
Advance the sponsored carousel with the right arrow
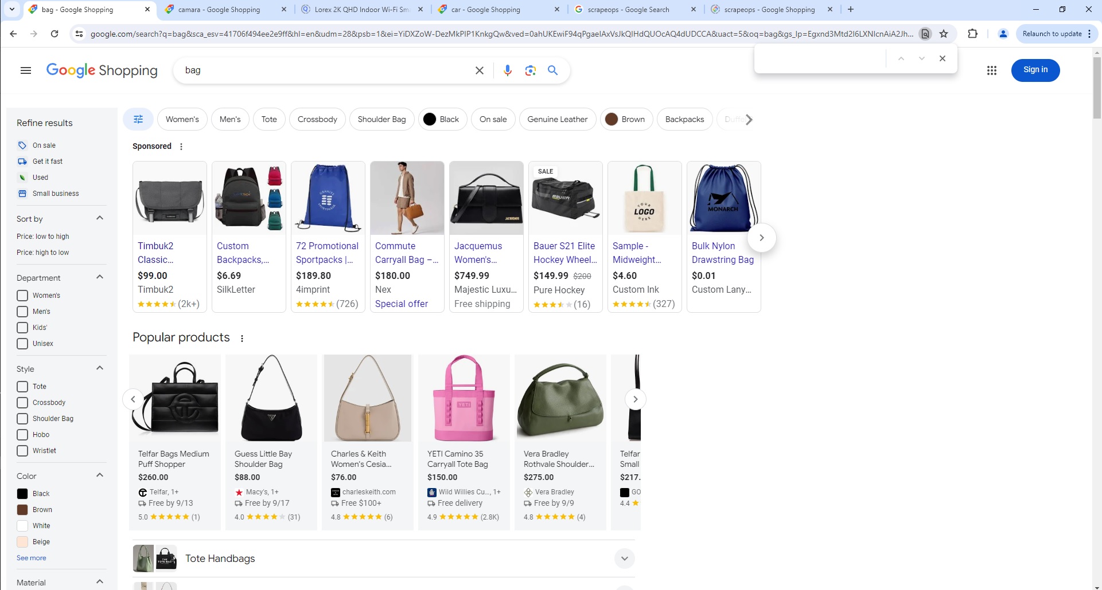[762, 237]
